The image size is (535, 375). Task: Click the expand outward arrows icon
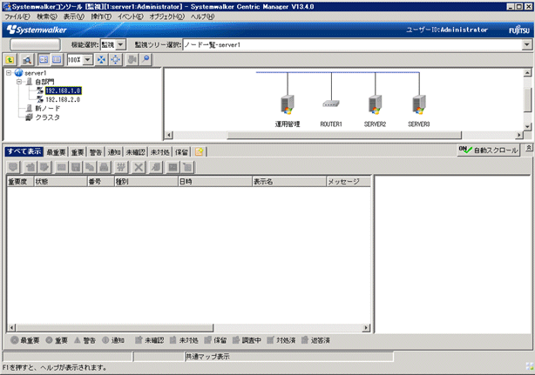click(x=116, y=60)
